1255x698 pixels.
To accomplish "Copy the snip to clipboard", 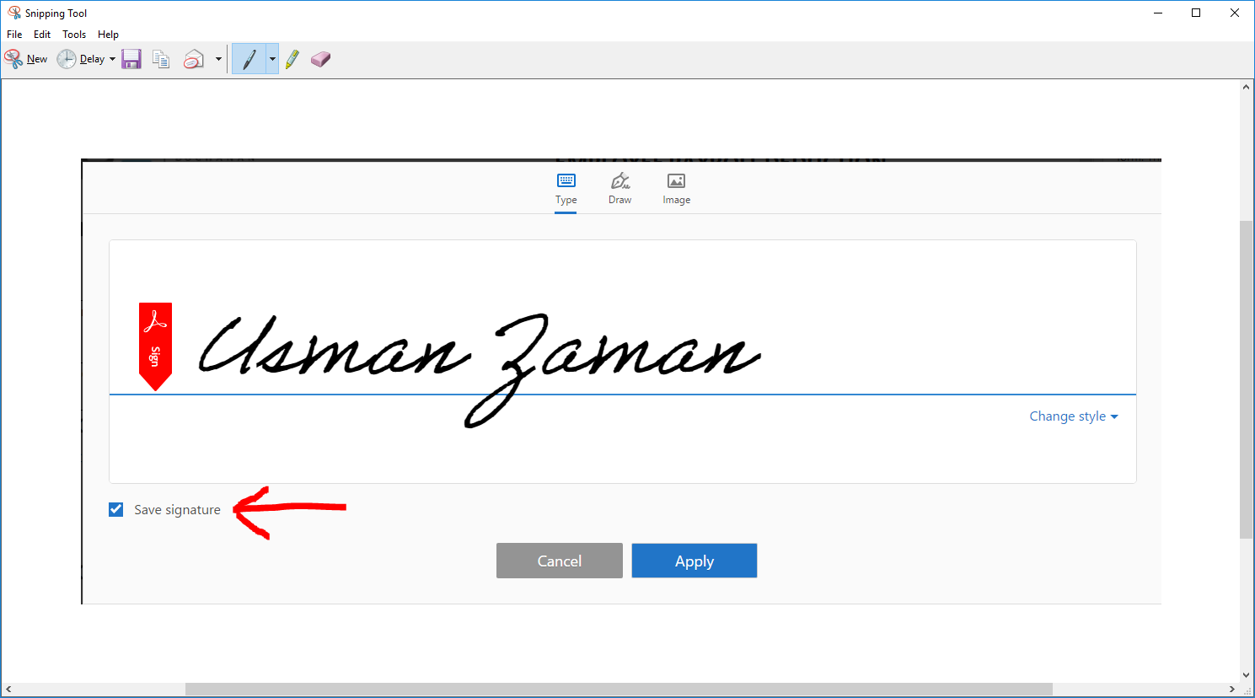I will (160, 58).
